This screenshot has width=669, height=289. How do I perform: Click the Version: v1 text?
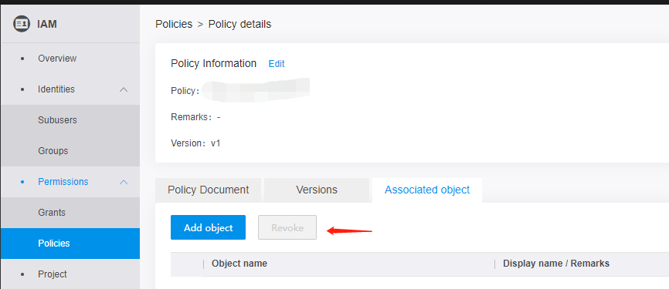pyautogui.click(x=195, y=143)
